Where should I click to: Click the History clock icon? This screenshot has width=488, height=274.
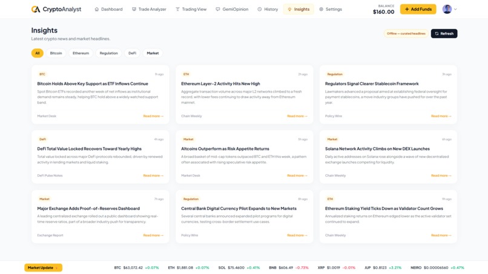[260, 9]
